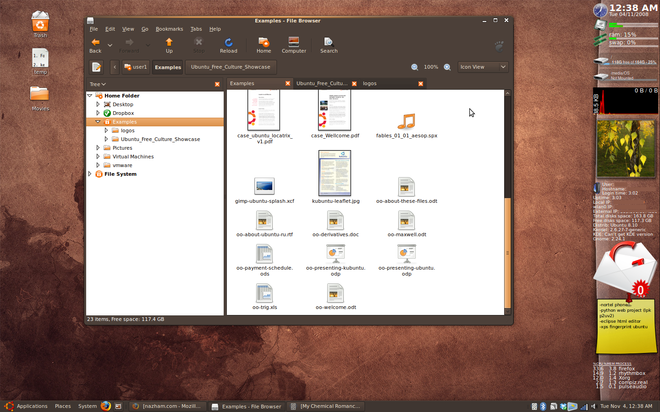This screenshot has height=412, width=660.
Task: Close the Tree side pane
Action: pos(217,84)
